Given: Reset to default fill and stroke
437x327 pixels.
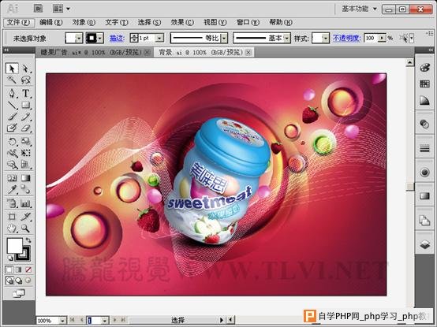Looking at the screenshot, I should coord(10,258).
